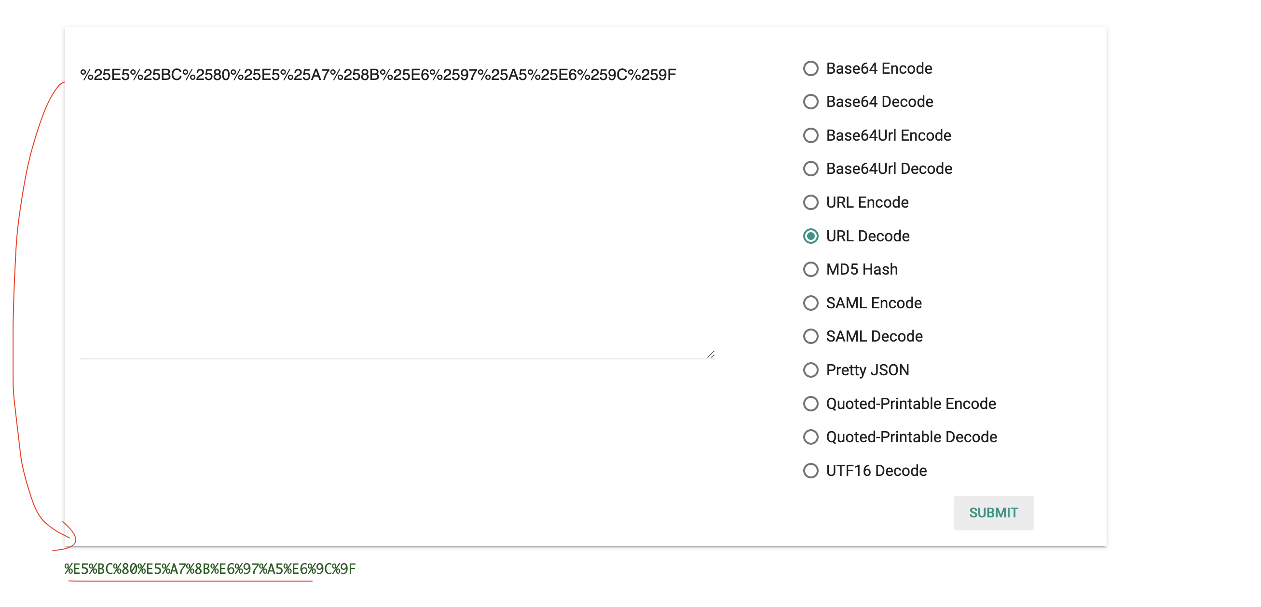Choose Base64Url Decode option
This screenshot has width=1261, height=607.
pyautogui.click(x=810, y=169)
